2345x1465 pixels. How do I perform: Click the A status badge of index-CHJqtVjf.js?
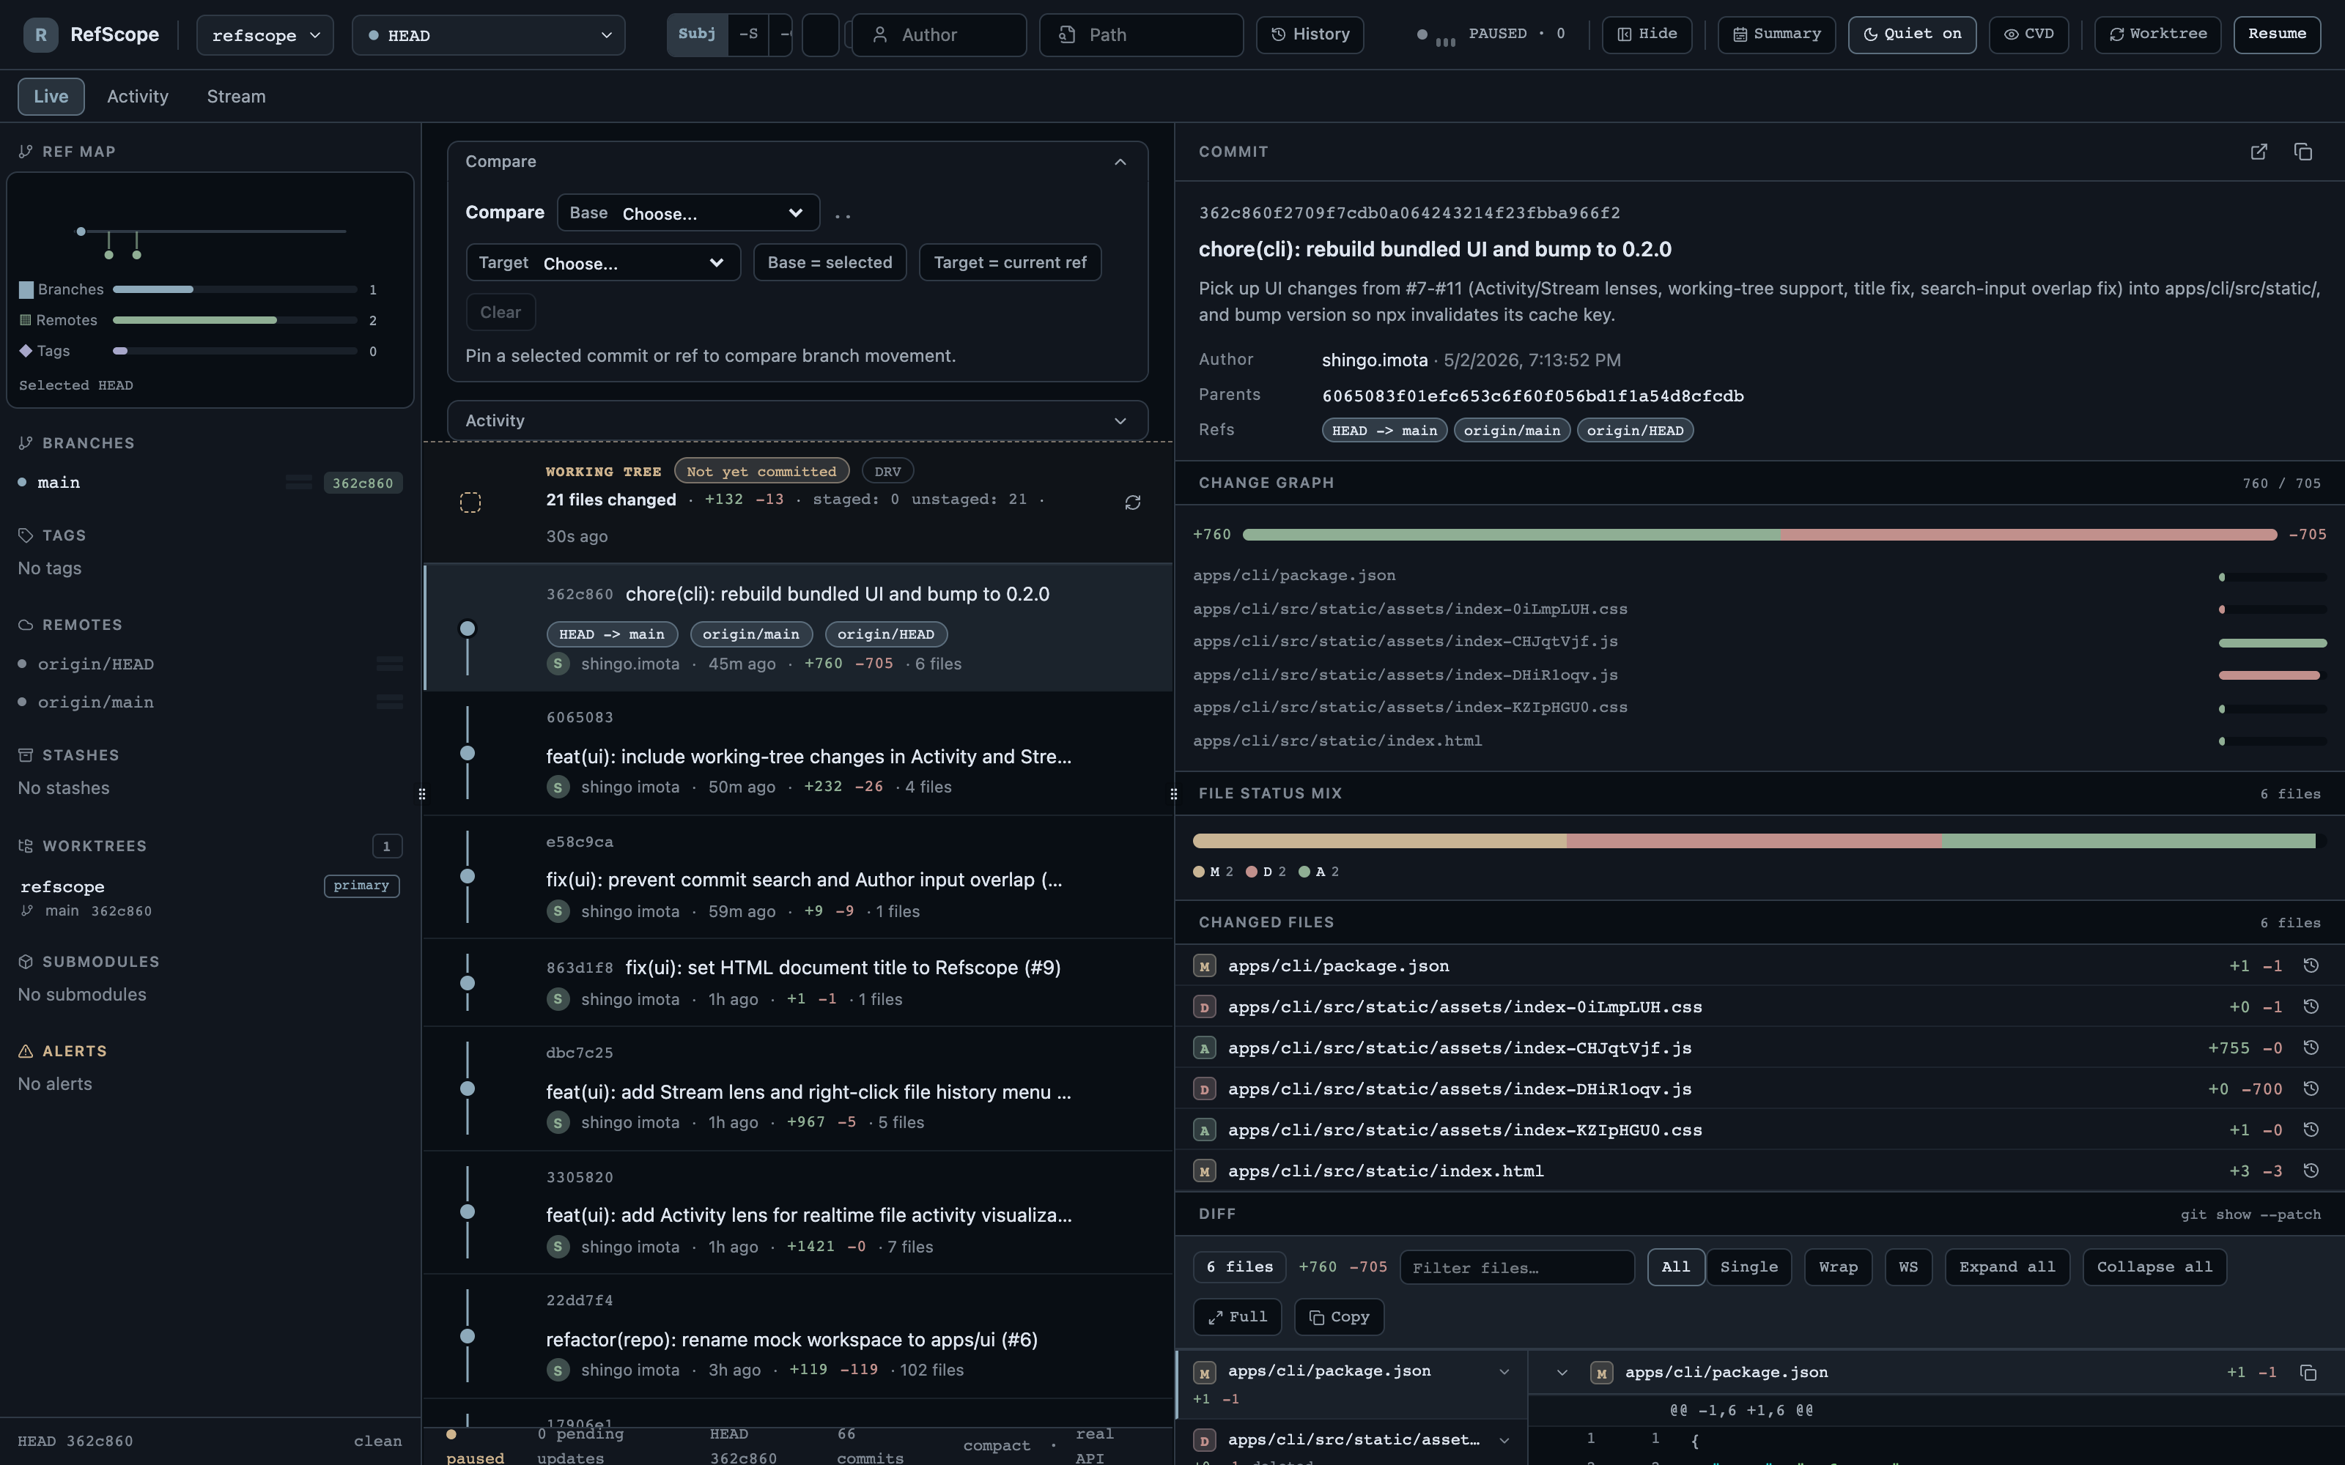(1205, 1047)
